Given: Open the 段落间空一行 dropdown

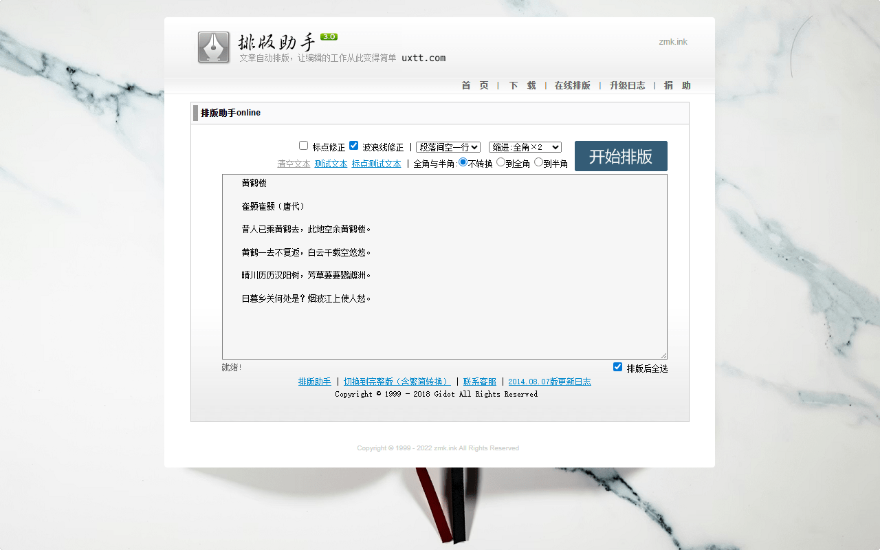Looking at the screenshot, I should [448, 147].
